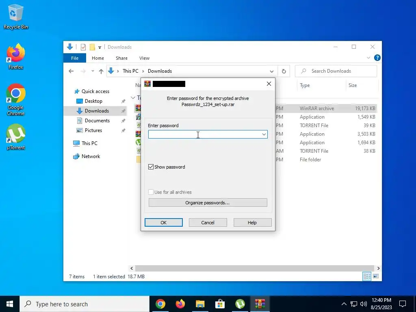
Task: Go back in the Downloads Explorer window
Action: coord(71,71)
